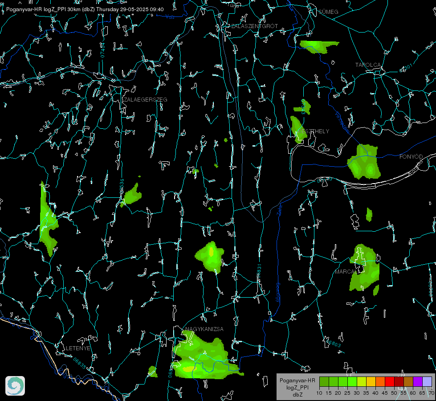Image resolution: width=436 pixels, height=401 pixels.
Task: Click the radar echo beside Marcali
Action: 364,269
